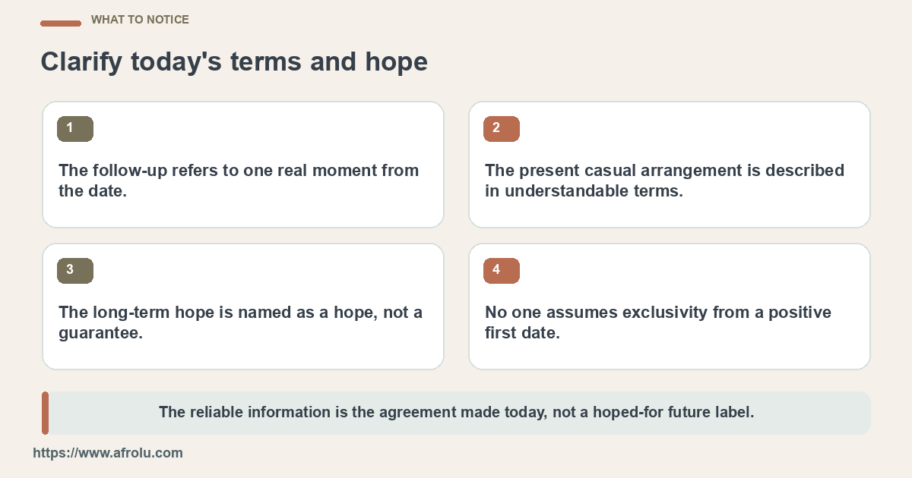This screenshot has height=478, width=912.
Task: Select the card about the present casual arrangement
Action: (x=670, y=165)
